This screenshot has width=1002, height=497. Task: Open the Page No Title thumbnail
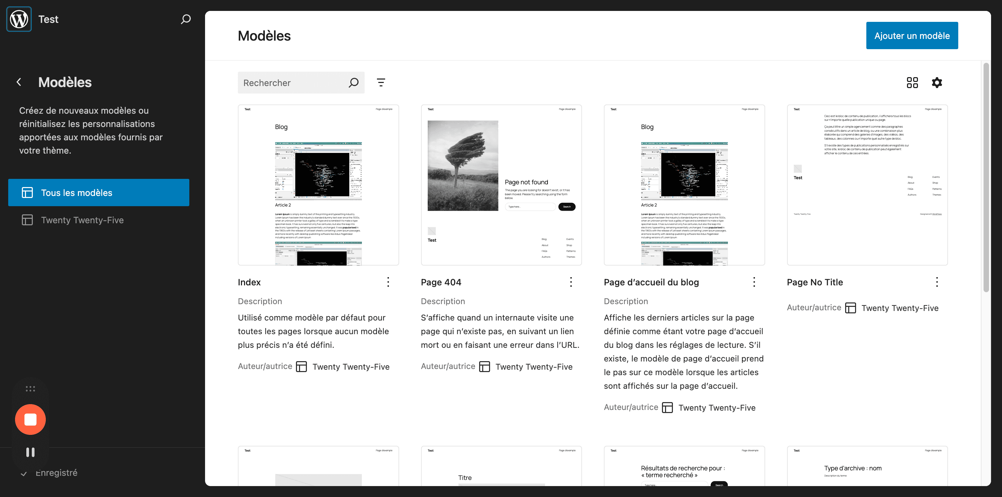tap(867, 185)
